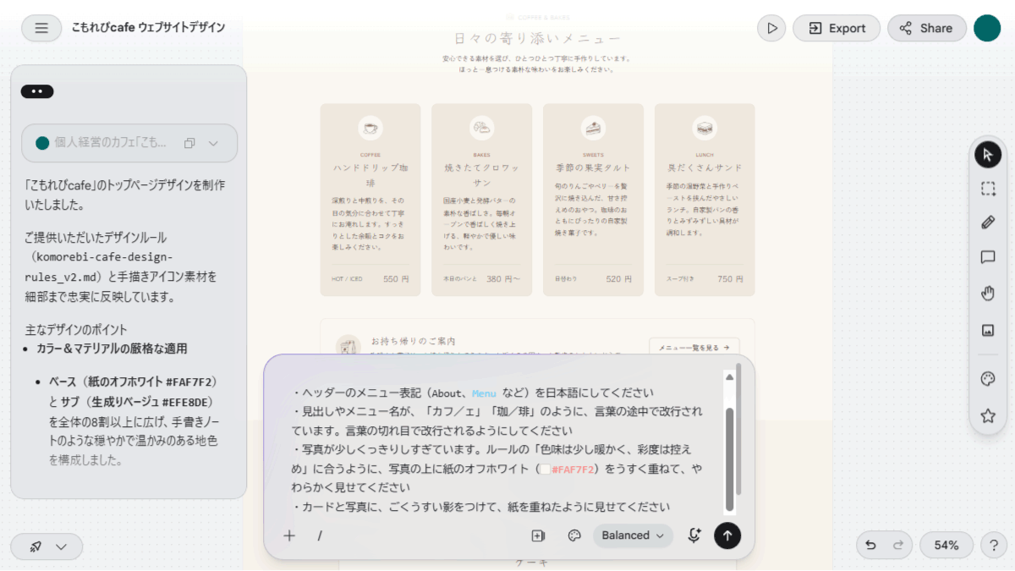Click the メニュー一覧を見る link button
The image size is (1015, 571).
click(694, 347)
